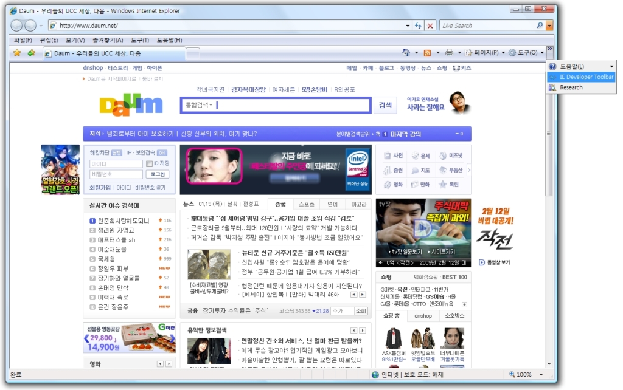Click the 로그인 button
This screenshot has height=390, width=623.
click(158, 174)
